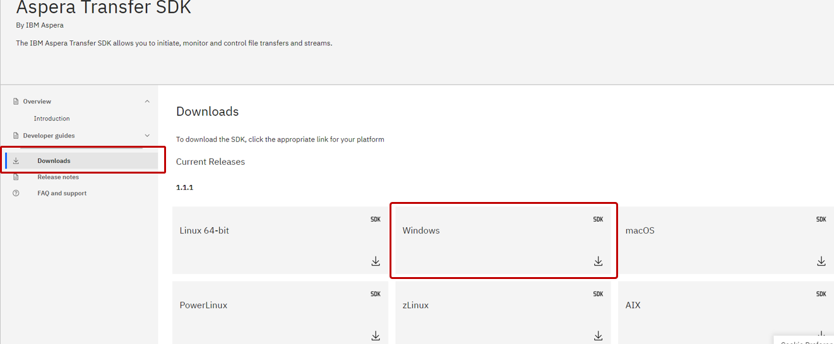Viewport: 834px width, 344px height.
Task: Click the Overview document icon in sidebar
Action: click(x=16, y=102)
